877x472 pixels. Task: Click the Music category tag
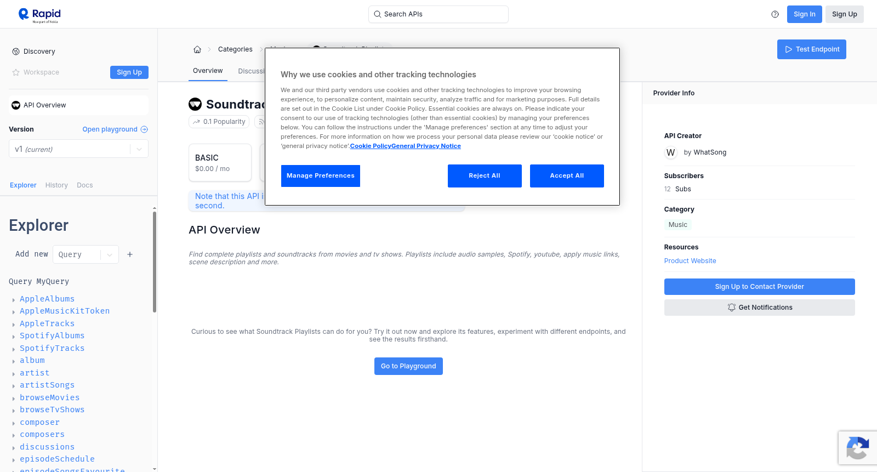click(x=677, y=225)
